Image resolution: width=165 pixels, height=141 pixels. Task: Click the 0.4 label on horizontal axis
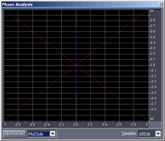click(105, 125)
